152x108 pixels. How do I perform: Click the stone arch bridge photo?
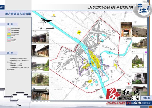[x=40, y=65]
